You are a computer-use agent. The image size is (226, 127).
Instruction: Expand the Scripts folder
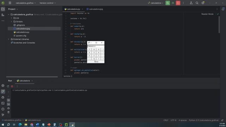click(12, 22)
